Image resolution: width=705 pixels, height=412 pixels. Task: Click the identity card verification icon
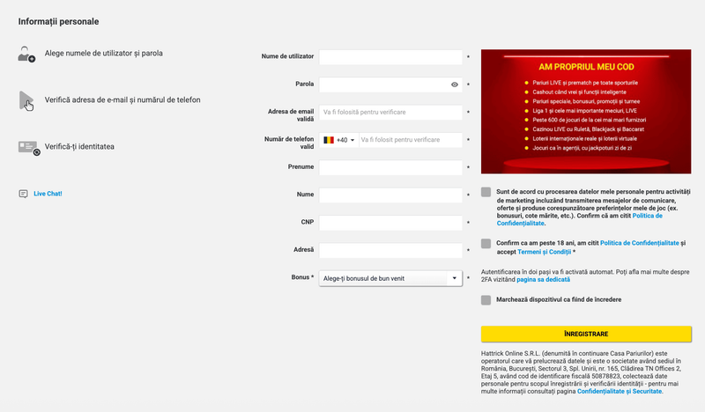pos(28,147)
